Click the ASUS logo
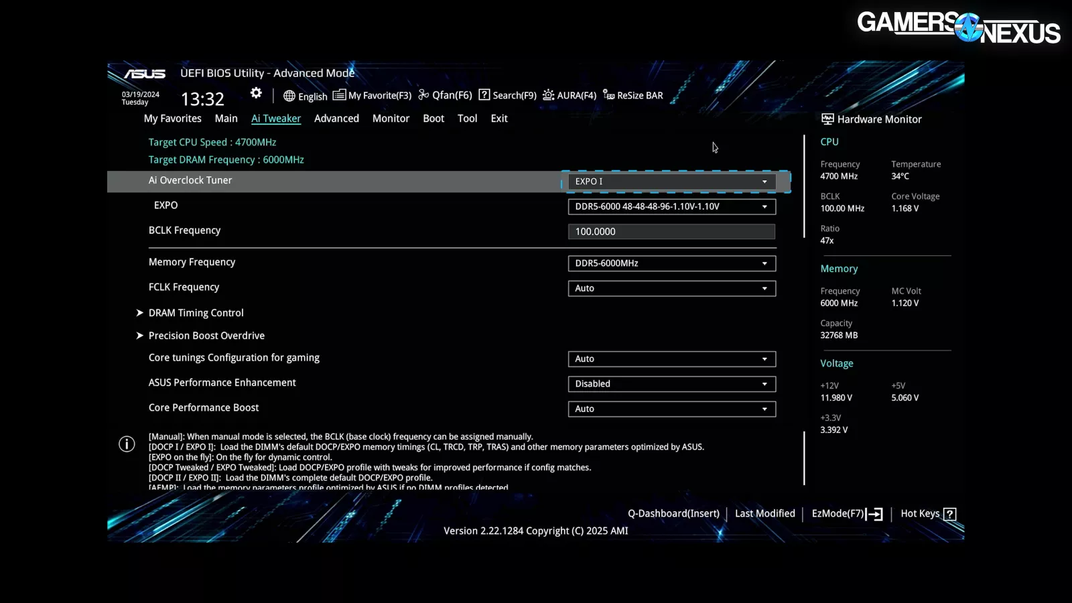The image size is (1072, 603). 145,74
